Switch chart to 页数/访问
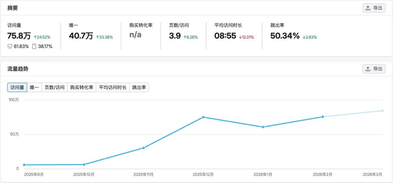 point(54,87)
